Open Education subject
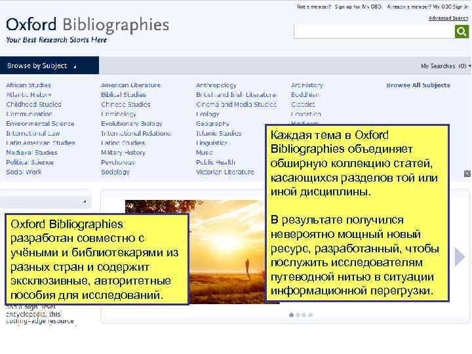This screenshot has height=354, width=472. pos(306,114)
